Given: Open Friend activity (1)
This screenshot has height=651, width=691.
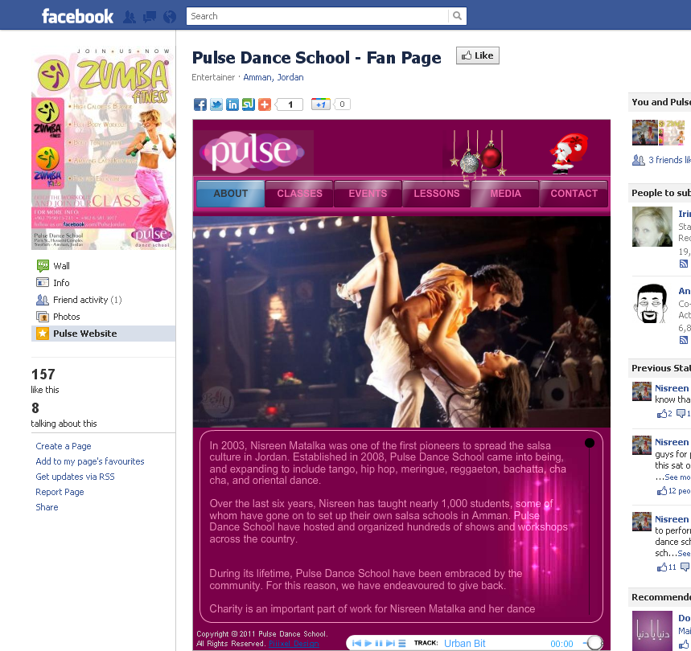Looking at the screenshot, I should (87, 300).
